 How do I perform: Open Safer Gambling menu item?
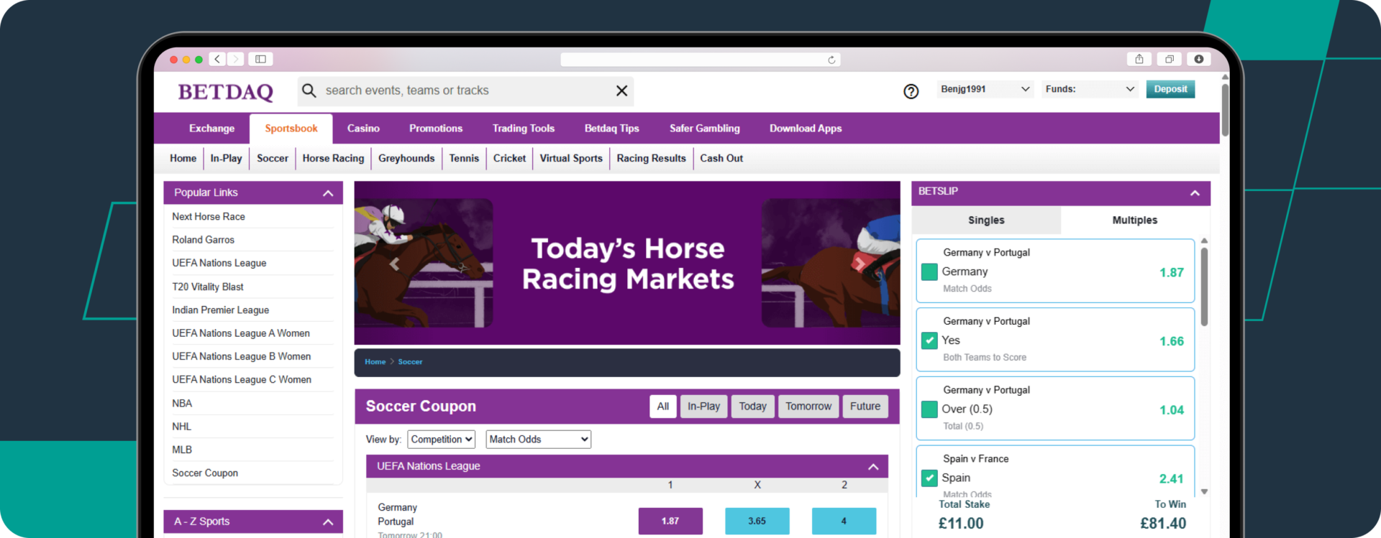[x=705, y=129]
